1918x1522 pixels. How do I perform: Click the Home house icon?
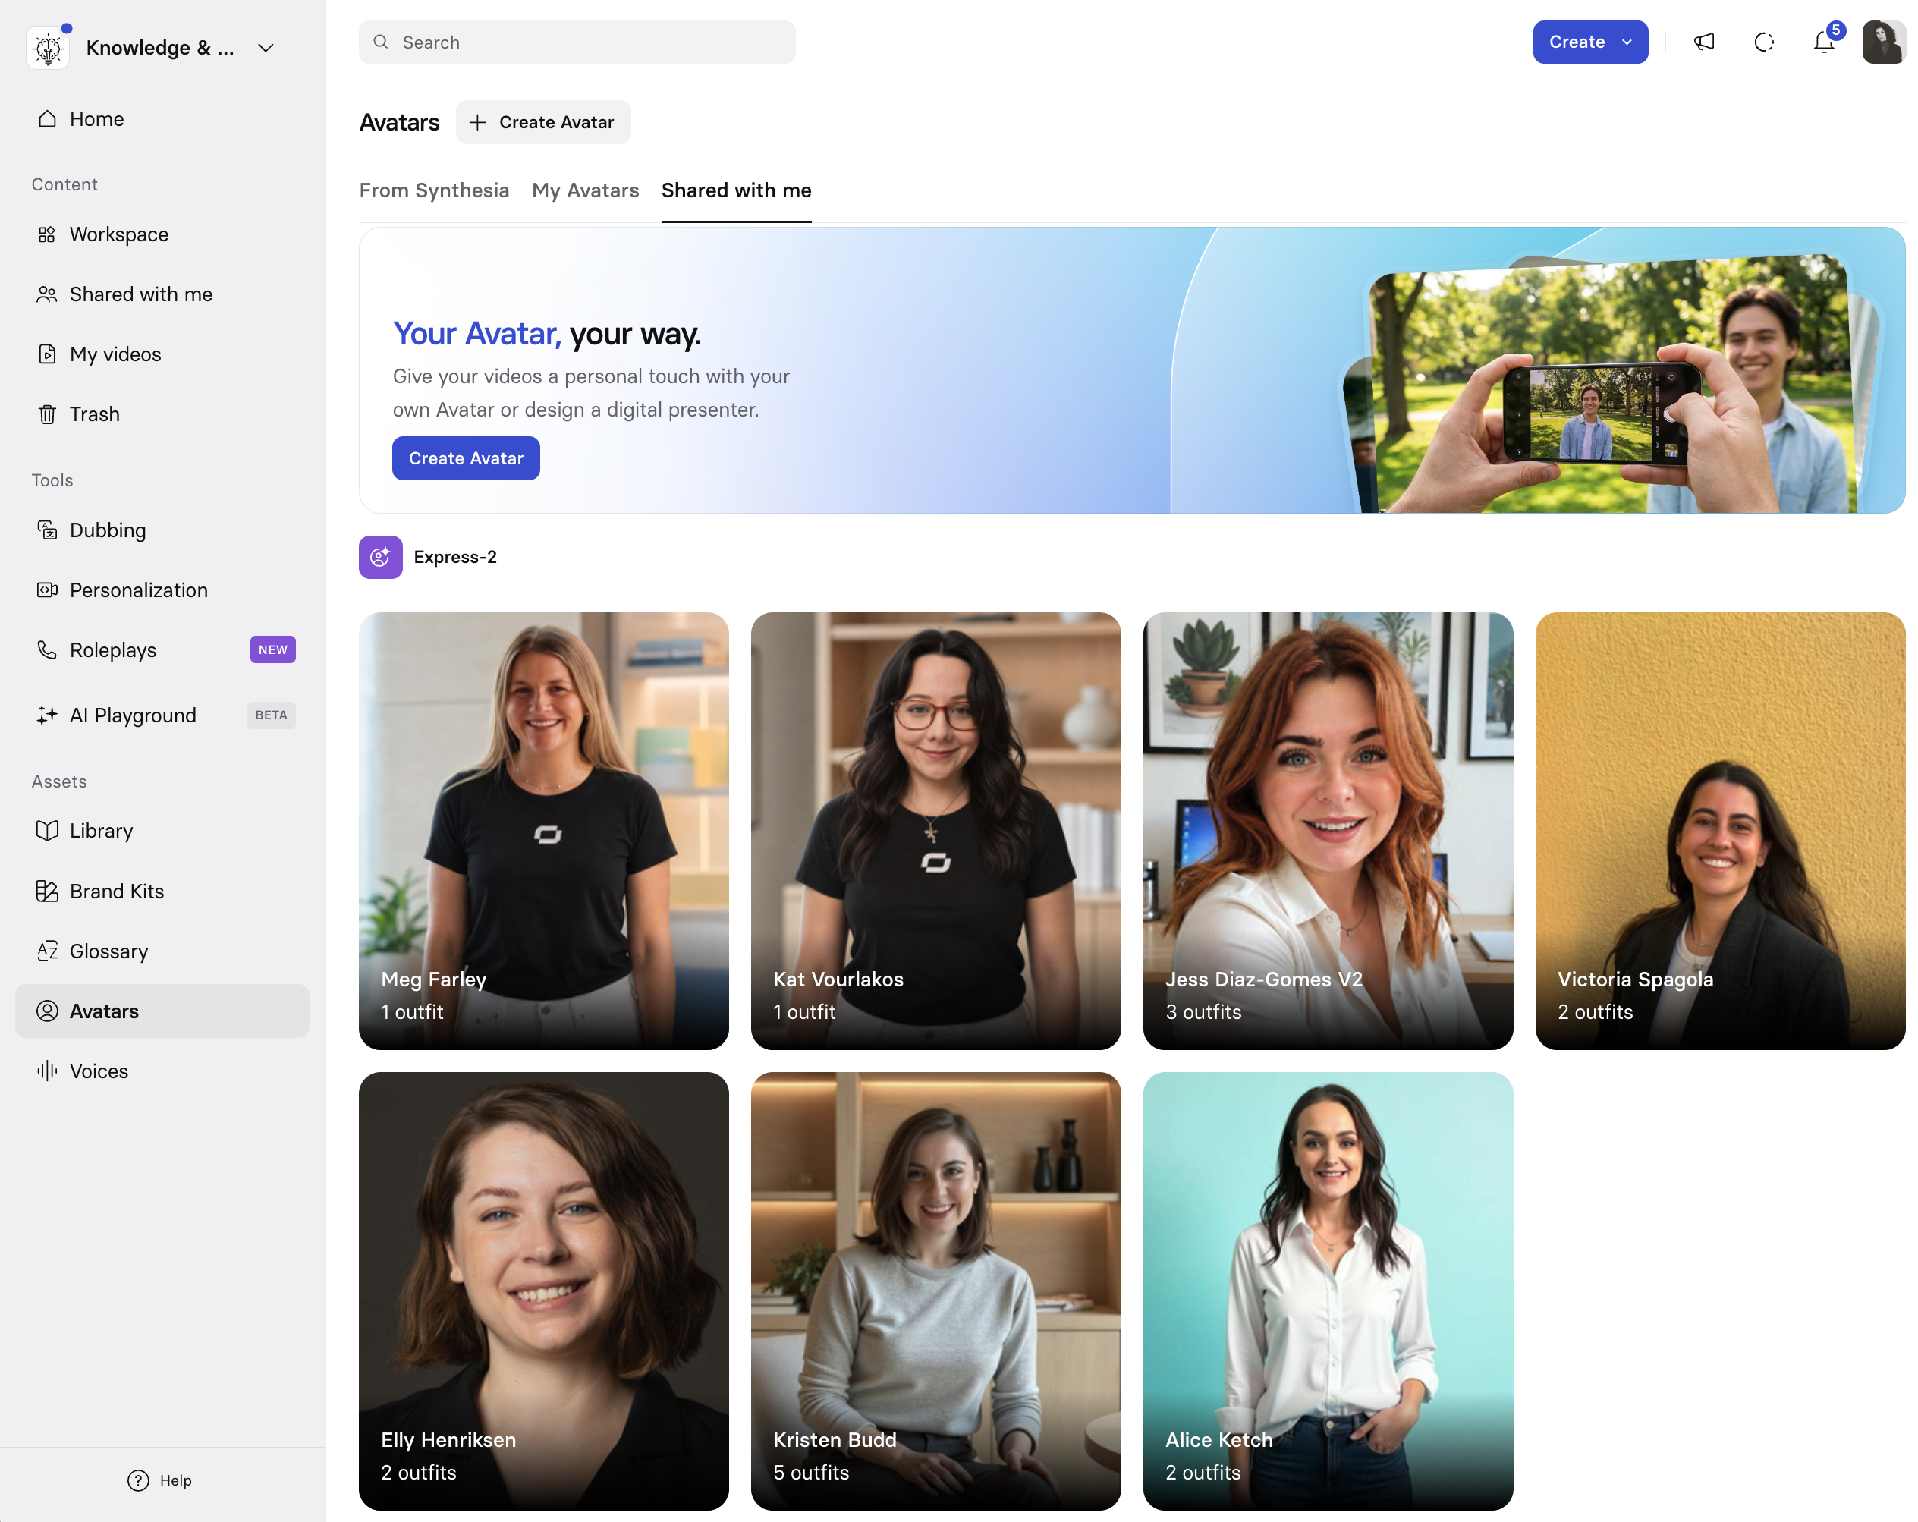click(x=47, y=119)
